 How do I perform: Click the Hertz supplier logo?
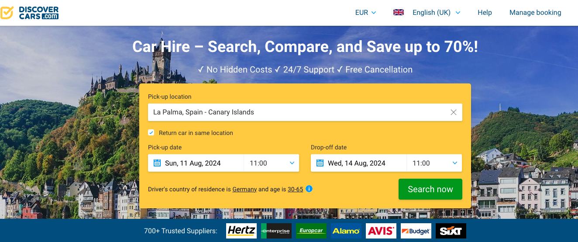pyautogui.click(x=241, y=231)
